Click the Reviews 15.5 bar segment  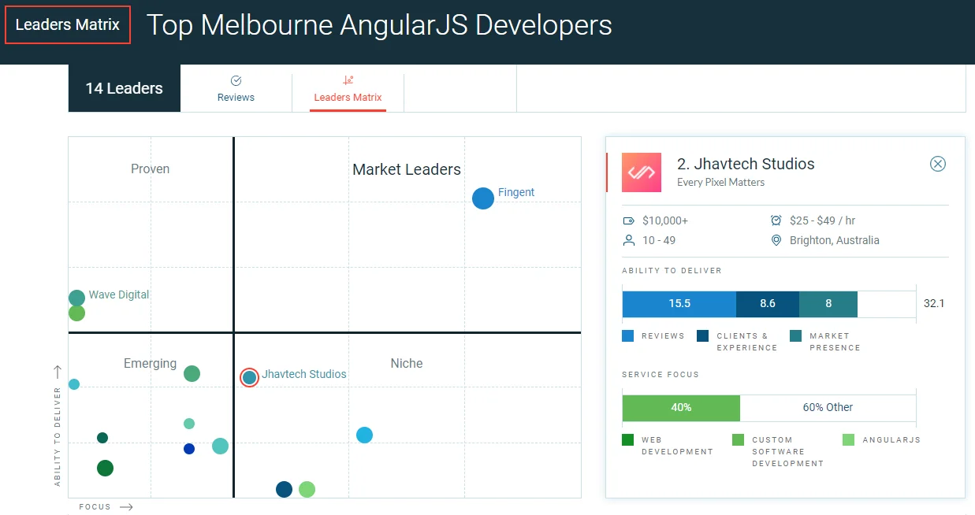(679, 303)
